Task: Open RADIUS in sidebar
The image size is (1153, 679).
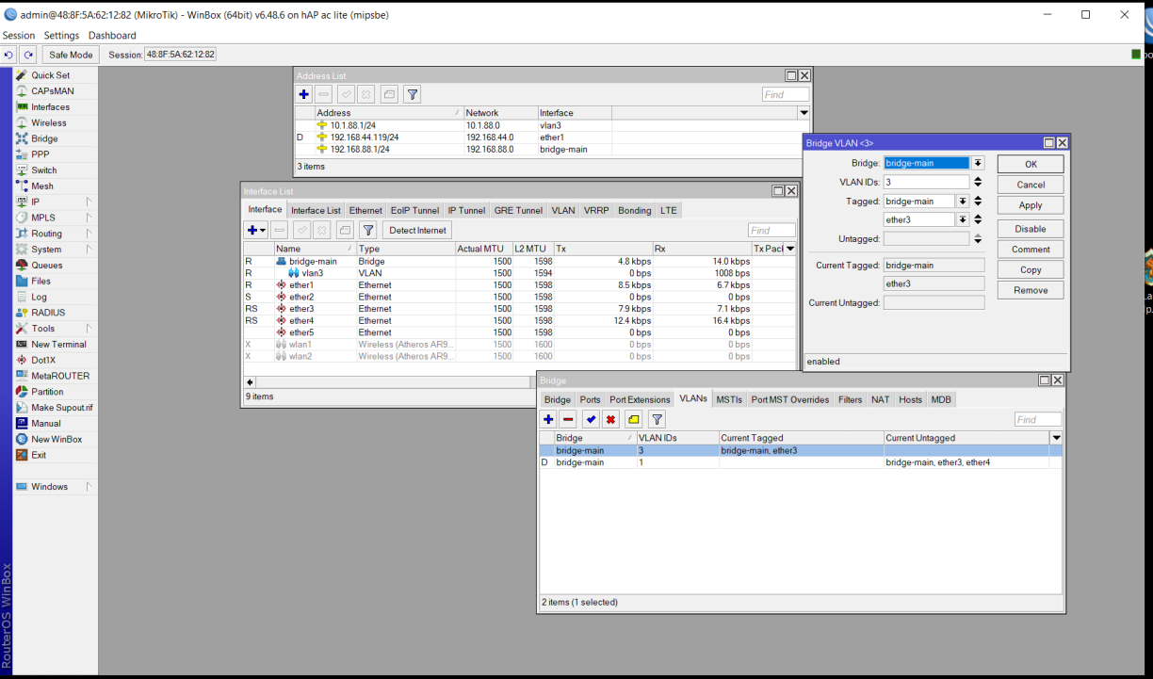Action: point(48,313)
